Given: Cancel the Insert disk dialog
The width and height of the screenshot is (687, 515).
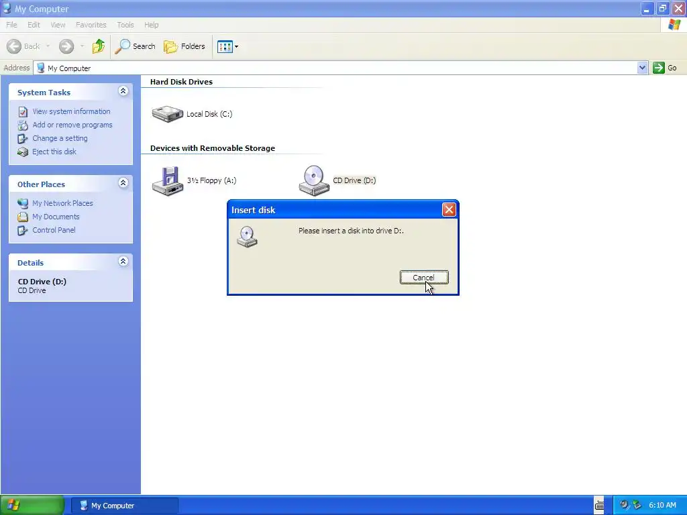Looking at the screenshot, I should pyautogui.click(x=424, y=277).
